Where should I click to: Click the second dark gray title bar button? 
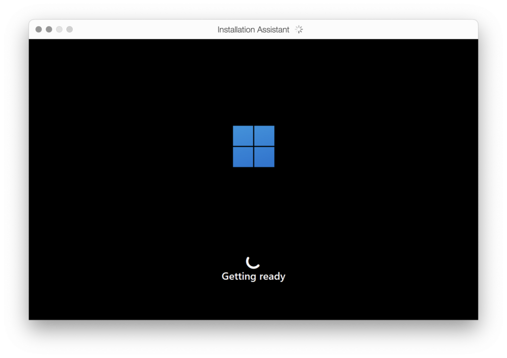49,29
